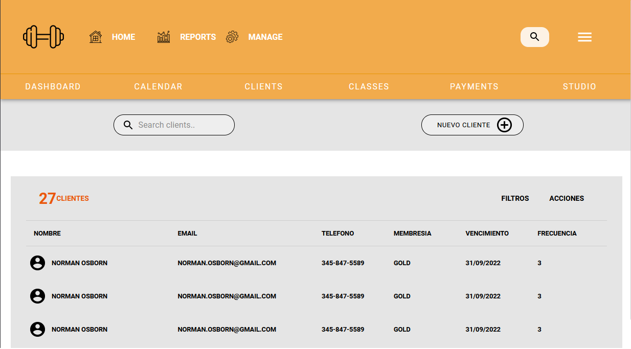Click the TELEFONO column header
This screenshot has width=631, height=349.
[338, 234]
